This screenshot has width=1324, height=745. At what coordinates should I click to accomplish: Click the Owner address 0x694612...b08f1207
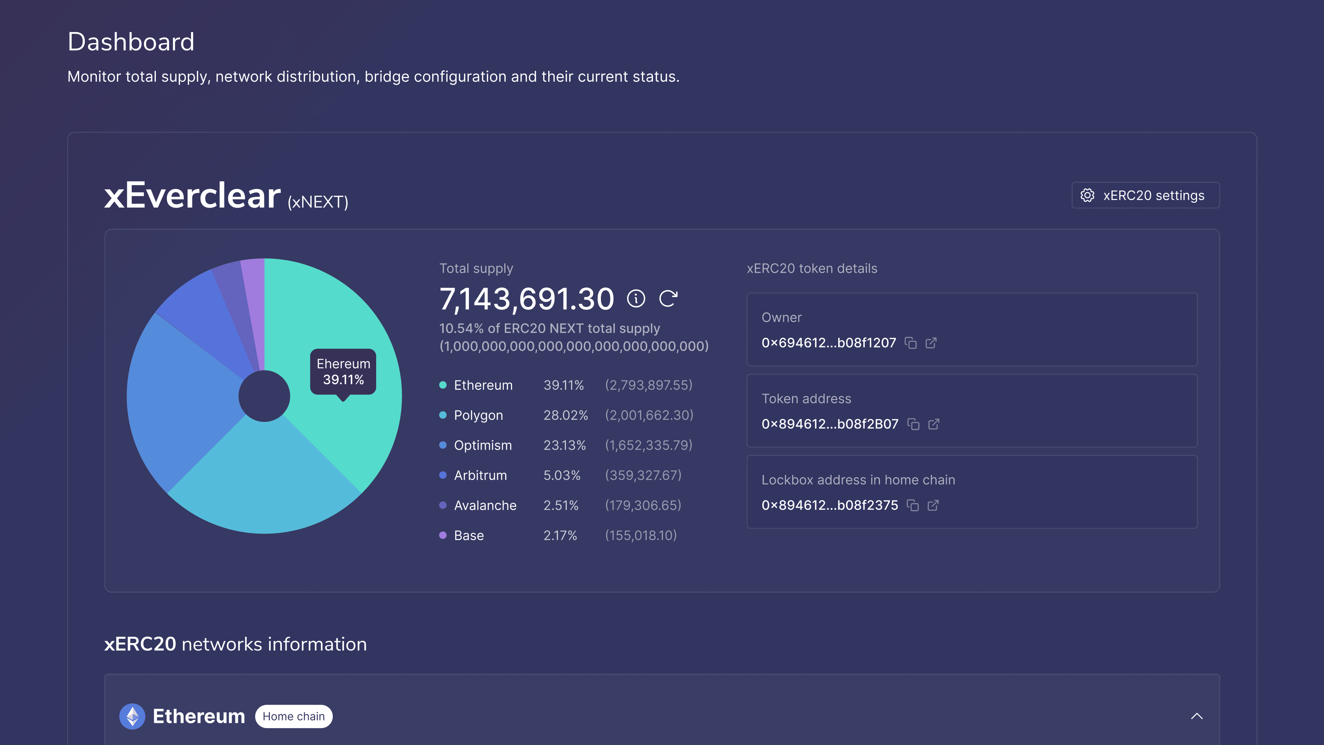tap(829, 342)
